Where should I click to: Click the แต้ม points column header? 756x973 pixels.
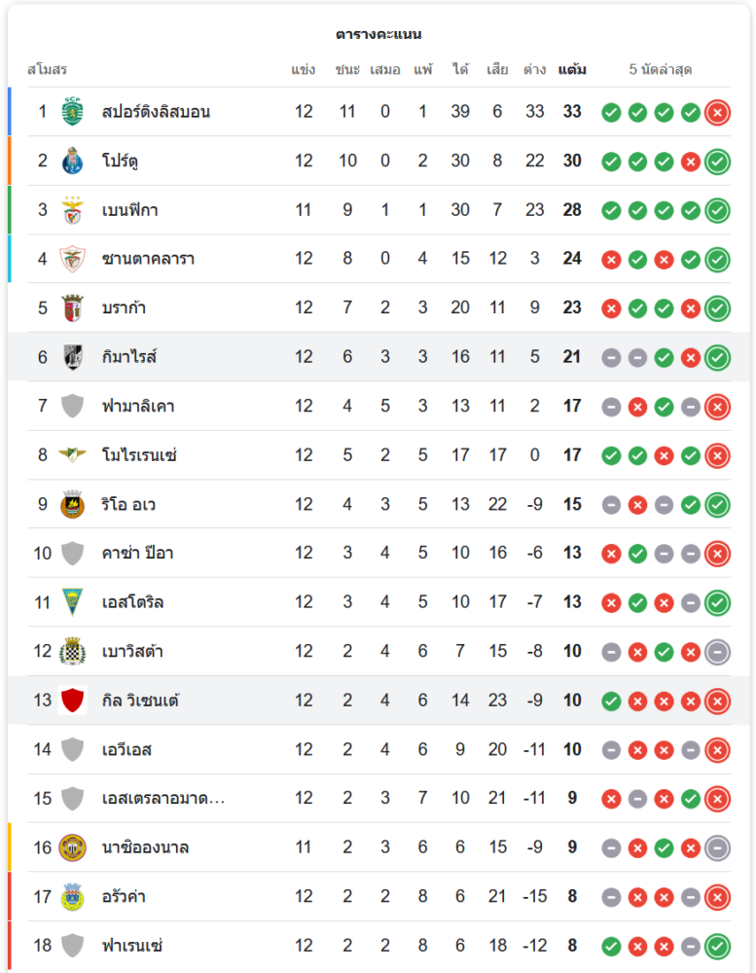point(572,70)
